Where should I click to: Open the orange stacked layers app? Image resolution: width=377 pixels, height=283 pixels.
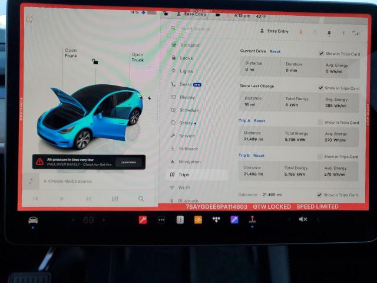tap(198, 219)
